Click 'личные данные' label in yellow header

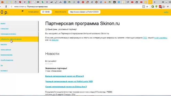click(33, 12)
